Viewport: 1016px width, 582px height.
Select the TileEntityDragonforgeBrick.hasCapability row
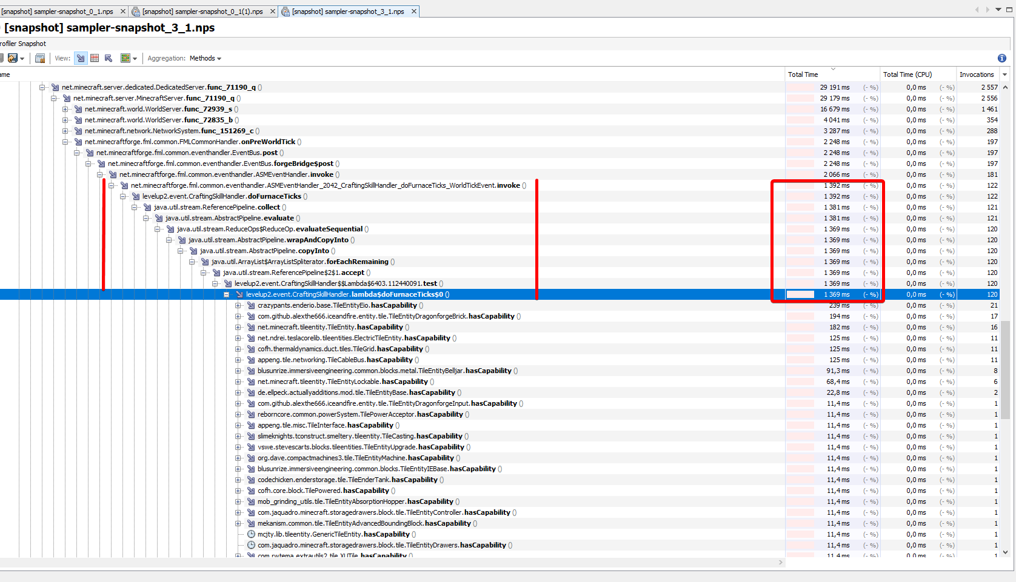[500, 316]
